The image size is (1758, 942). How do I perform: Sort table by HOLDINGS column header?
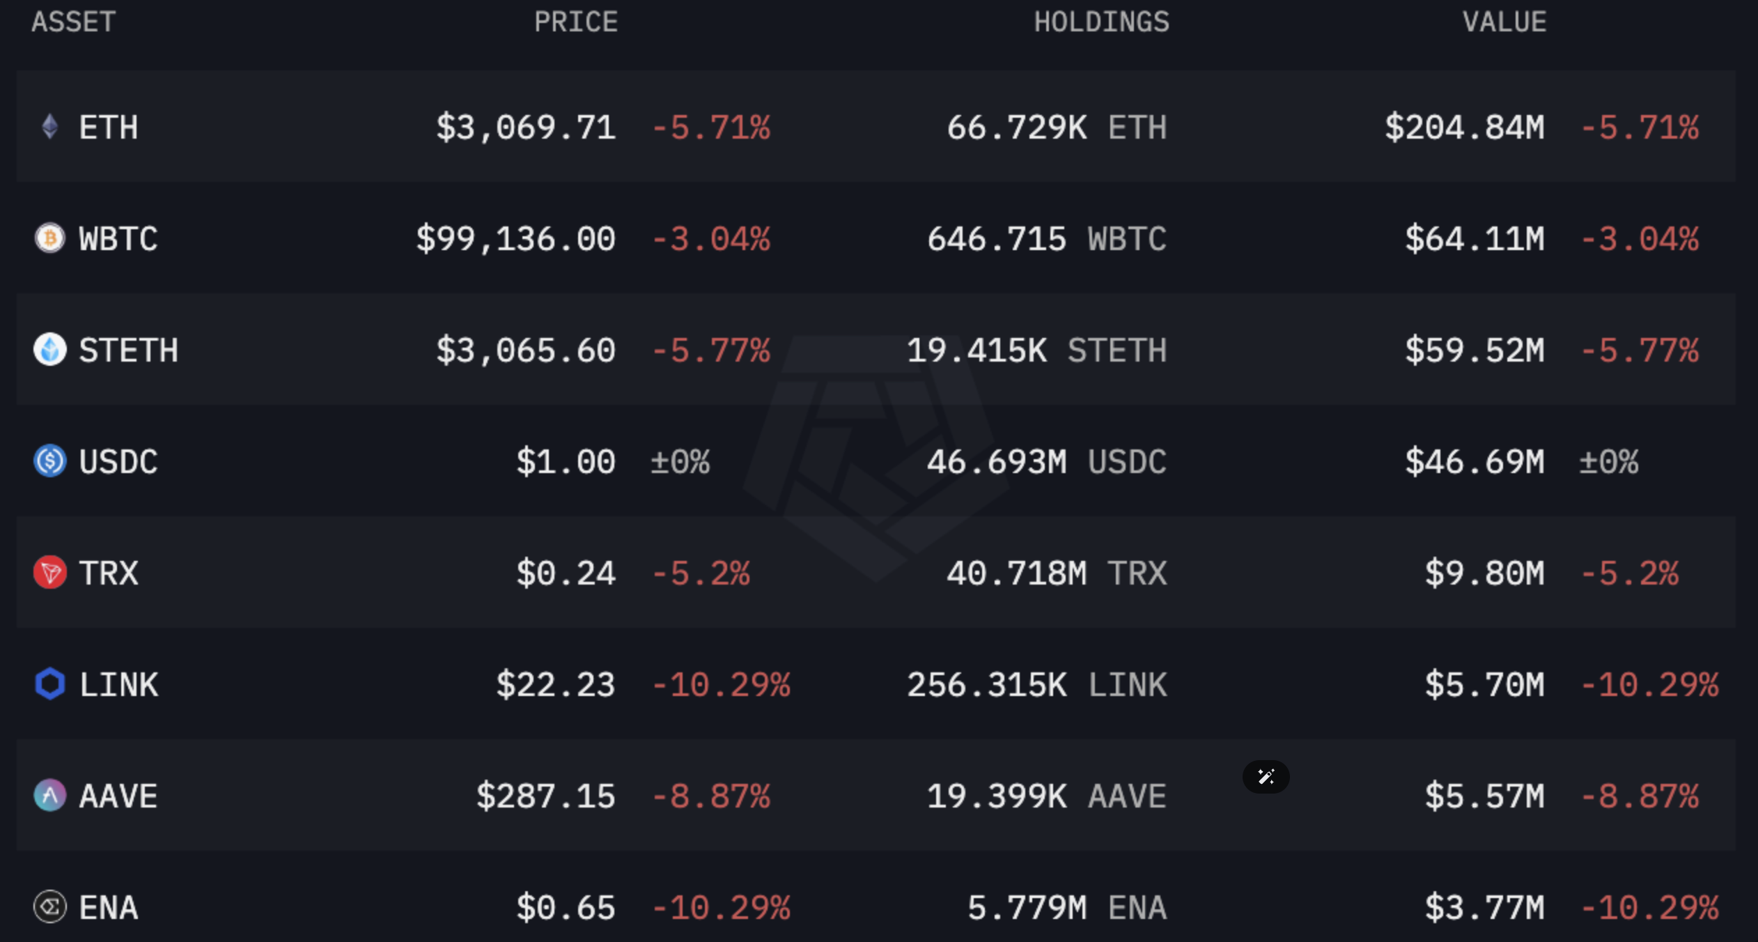coord(1101,22)
